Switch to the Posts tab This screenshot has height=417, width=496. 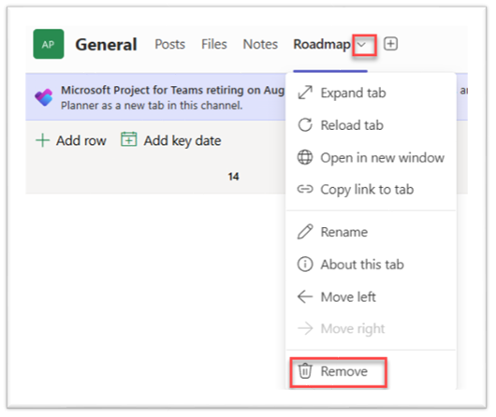tap(170, 44)
